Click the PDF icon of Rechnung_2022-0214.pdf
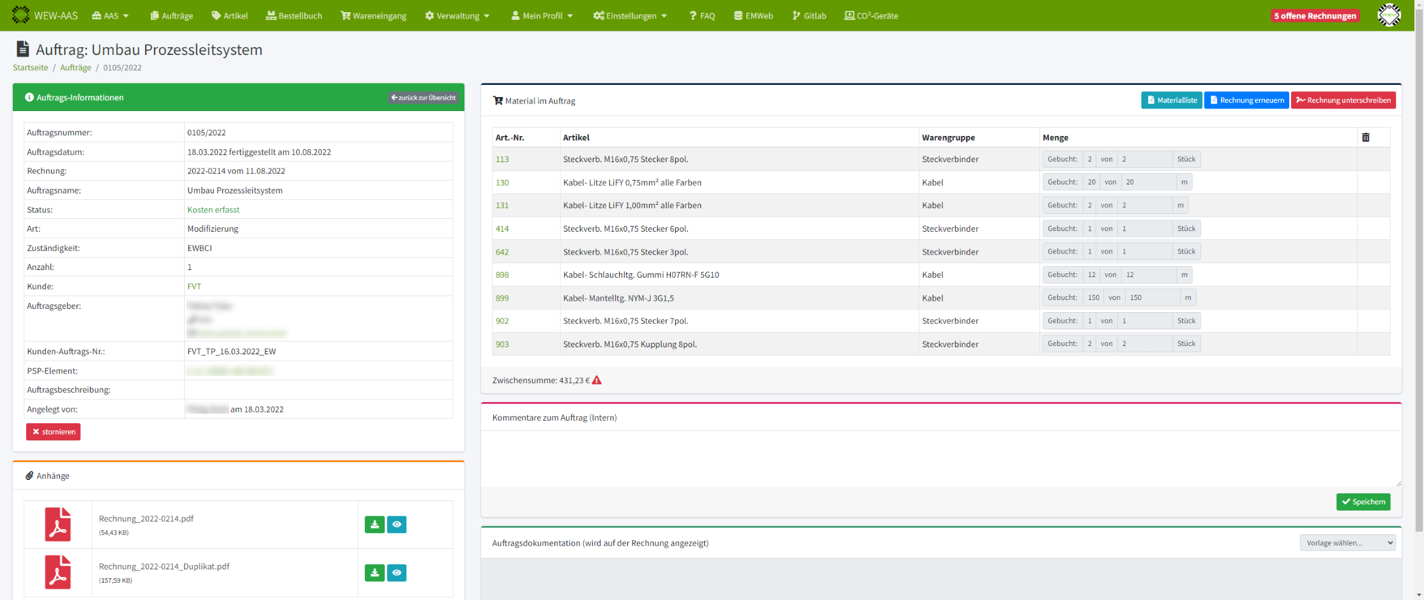 (57, 524)
